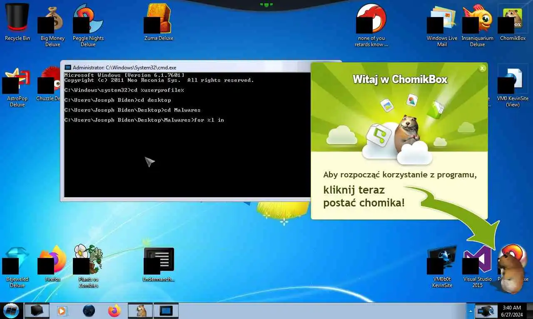Screen dimensions: 533x319
Task: Open the media player taskbar icon
Action: point(62,311)
